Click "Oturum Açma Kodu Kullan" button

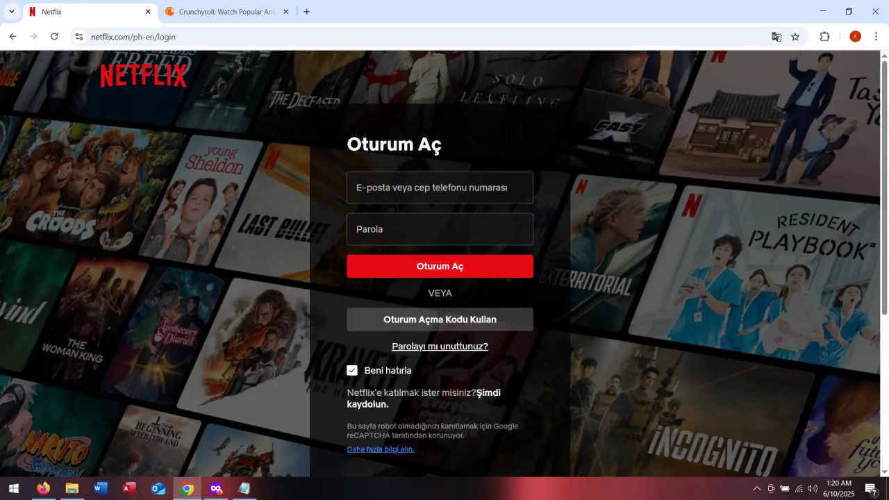[x=440, y=319]
